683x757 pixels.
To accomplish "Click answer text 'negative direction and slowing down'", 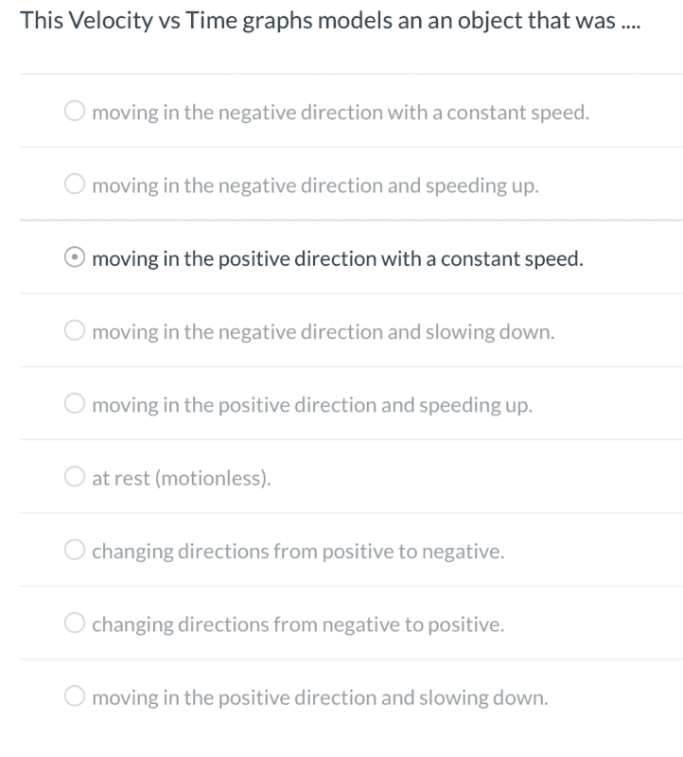I will [324, 332].
